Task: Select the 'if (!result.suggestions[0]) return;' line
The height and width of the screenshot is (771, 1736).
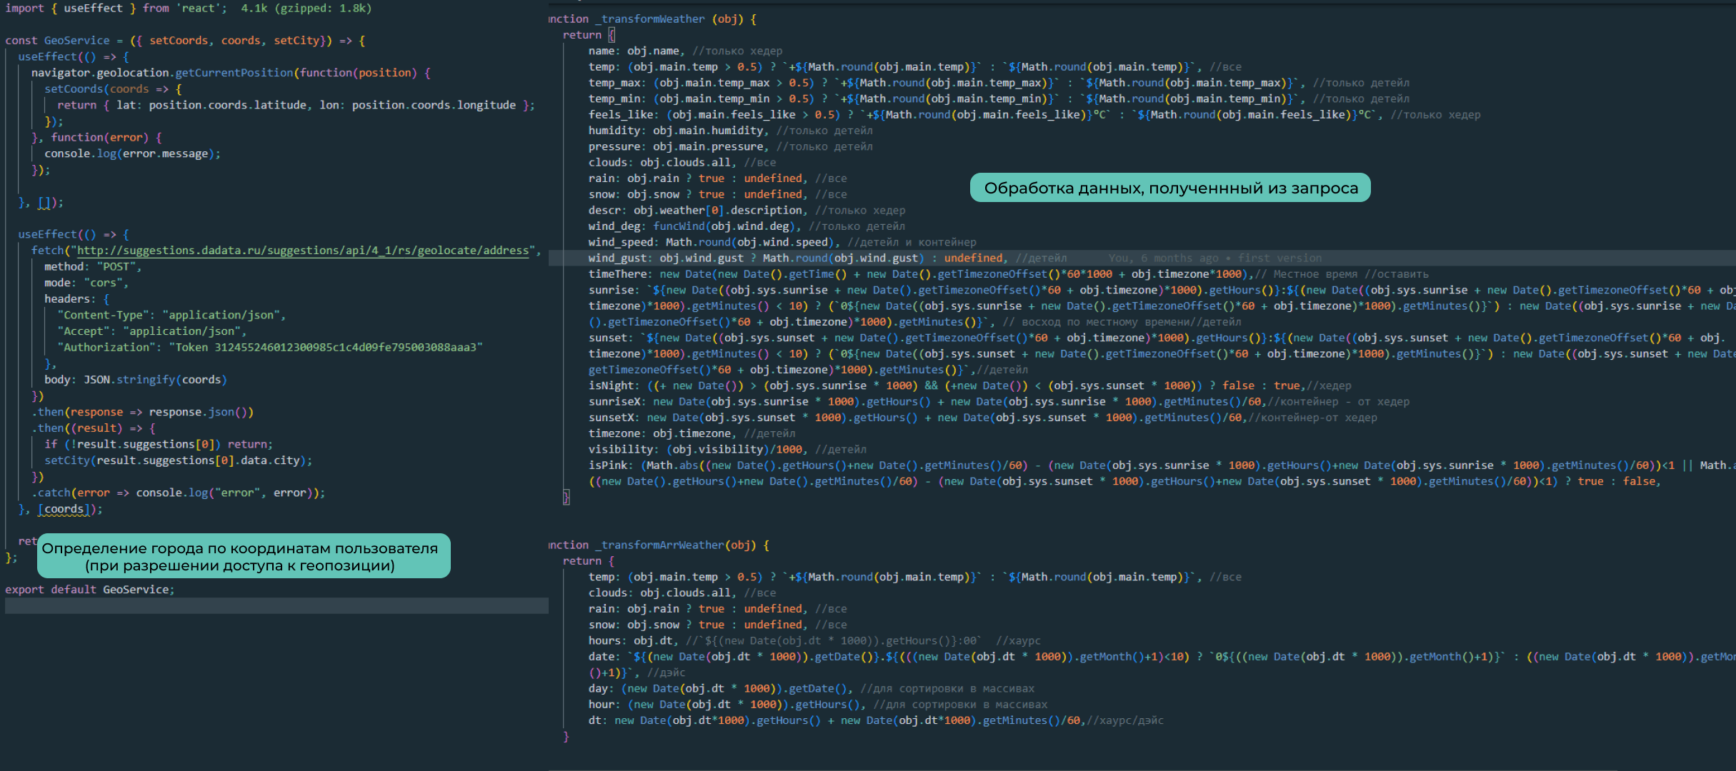Action: (x=159, y=444)
